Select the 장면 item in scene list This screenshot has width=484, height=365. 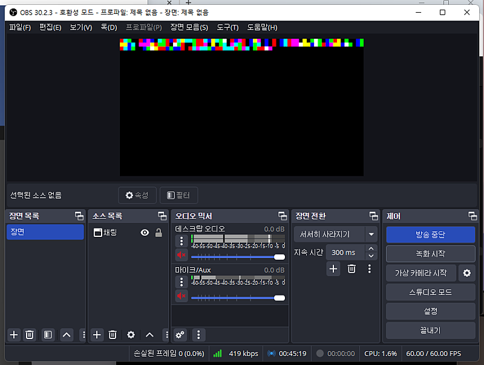click(x=45, y=232)
